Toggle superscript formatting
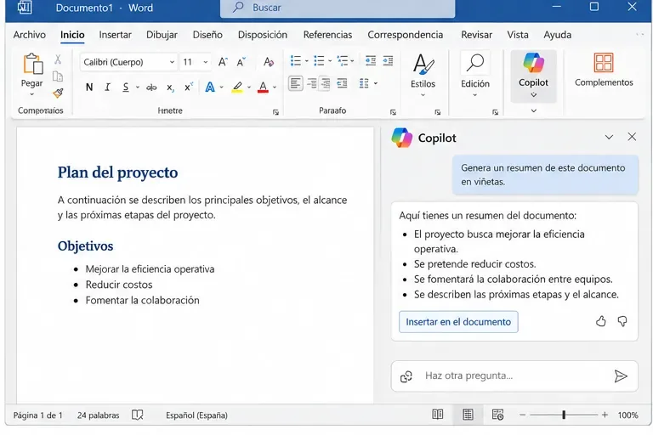 (188, 87)
